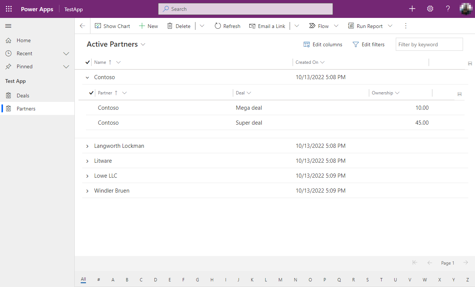Viewport: 475px width, 287px height.
Task: Click the Edit filters button
Action: click(368, 44)
